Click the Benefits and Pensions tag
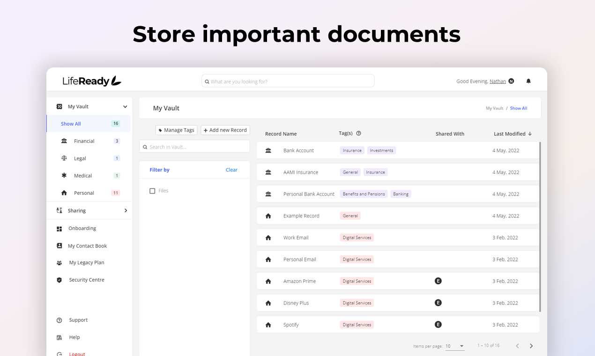Screen dimensions: 595x356 pos(364,194)
